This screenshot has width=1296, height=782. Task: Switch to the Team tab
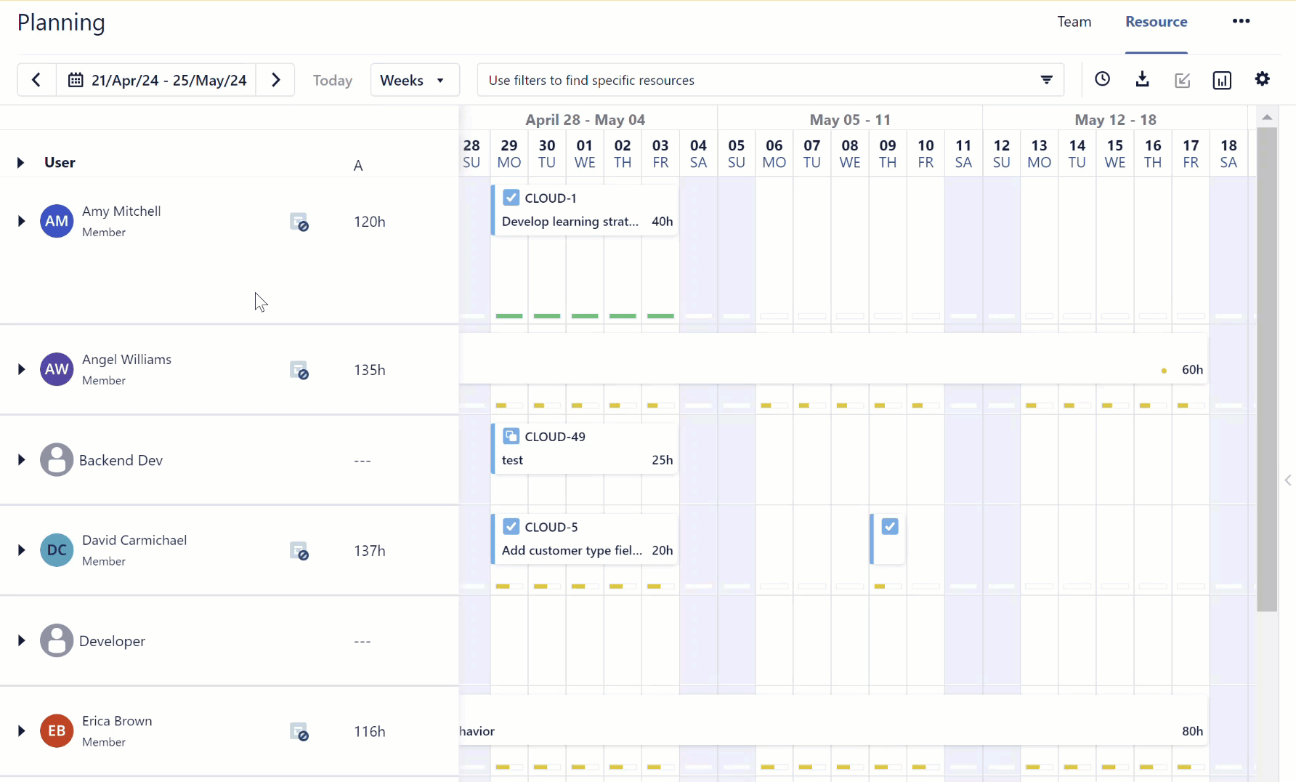pyautogui.click(x=1074, y=22)
